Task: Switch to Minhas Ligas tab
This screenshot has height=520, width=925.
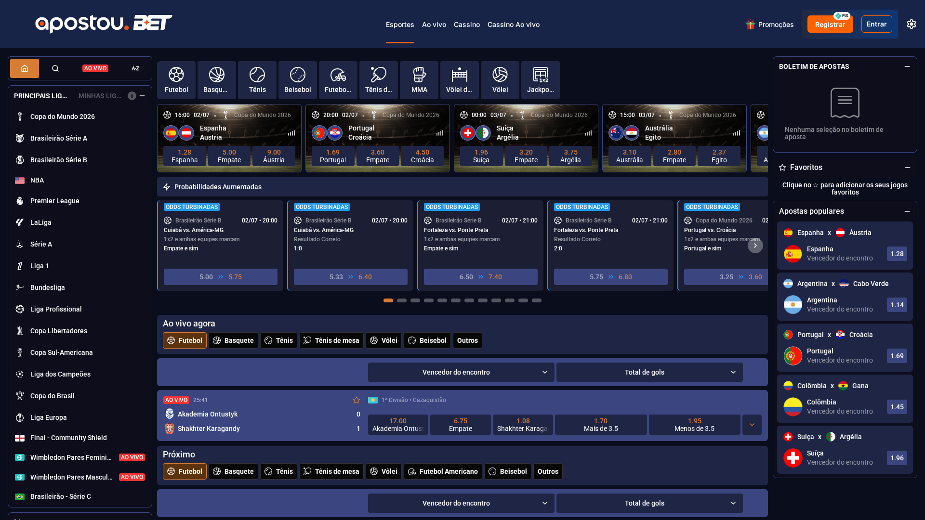Action: pyautogui.click(x=100, y=96)
